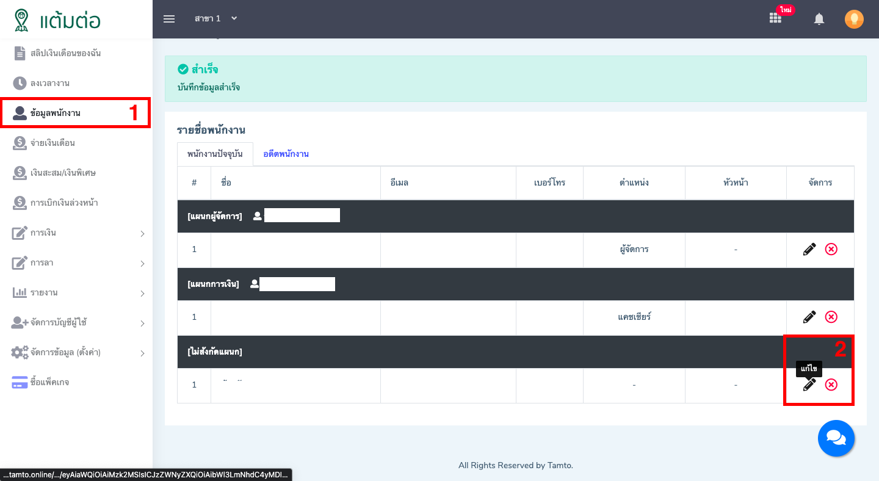Click the orange user avatar icon
Screen dimensions: 879x481
click(x=854, y=19)
